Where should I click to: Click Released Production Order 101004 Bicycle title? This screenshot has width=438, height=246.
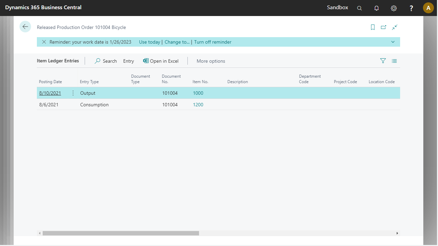point(81,27)
